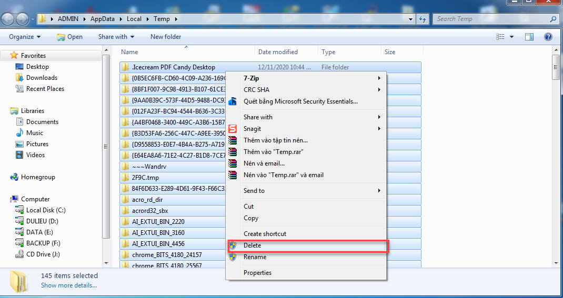Open address bar history dropdown arrow

411,19
